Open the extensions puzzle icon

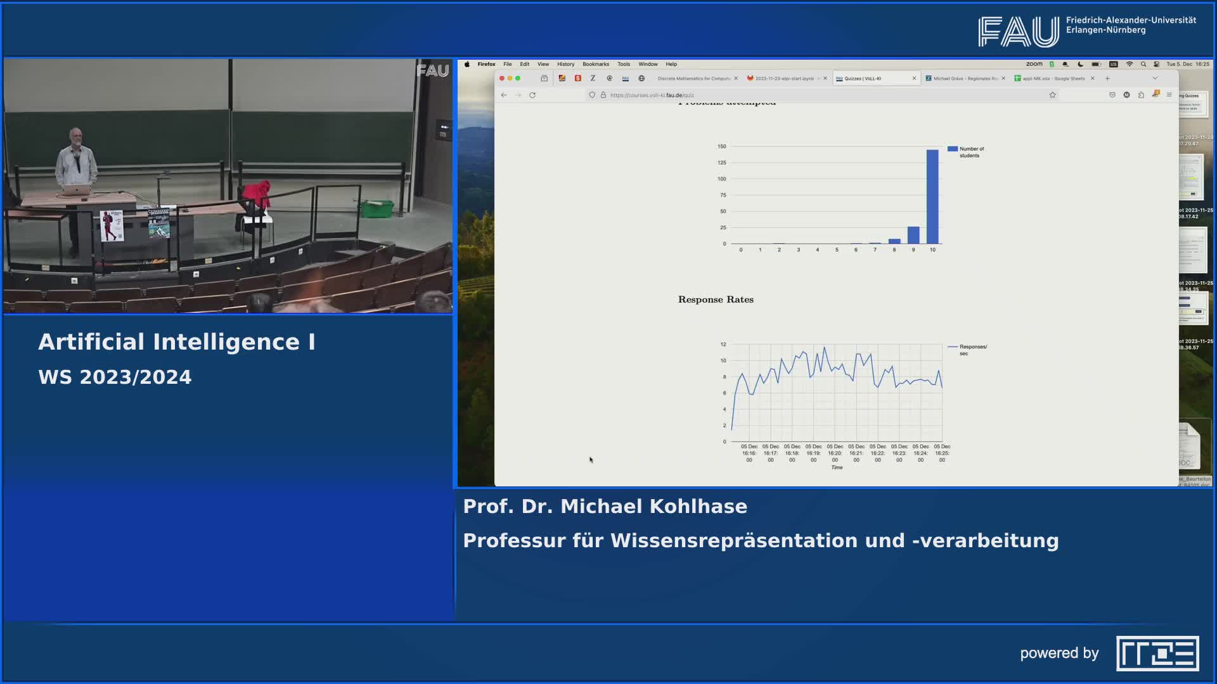(x=1141, y=95)
